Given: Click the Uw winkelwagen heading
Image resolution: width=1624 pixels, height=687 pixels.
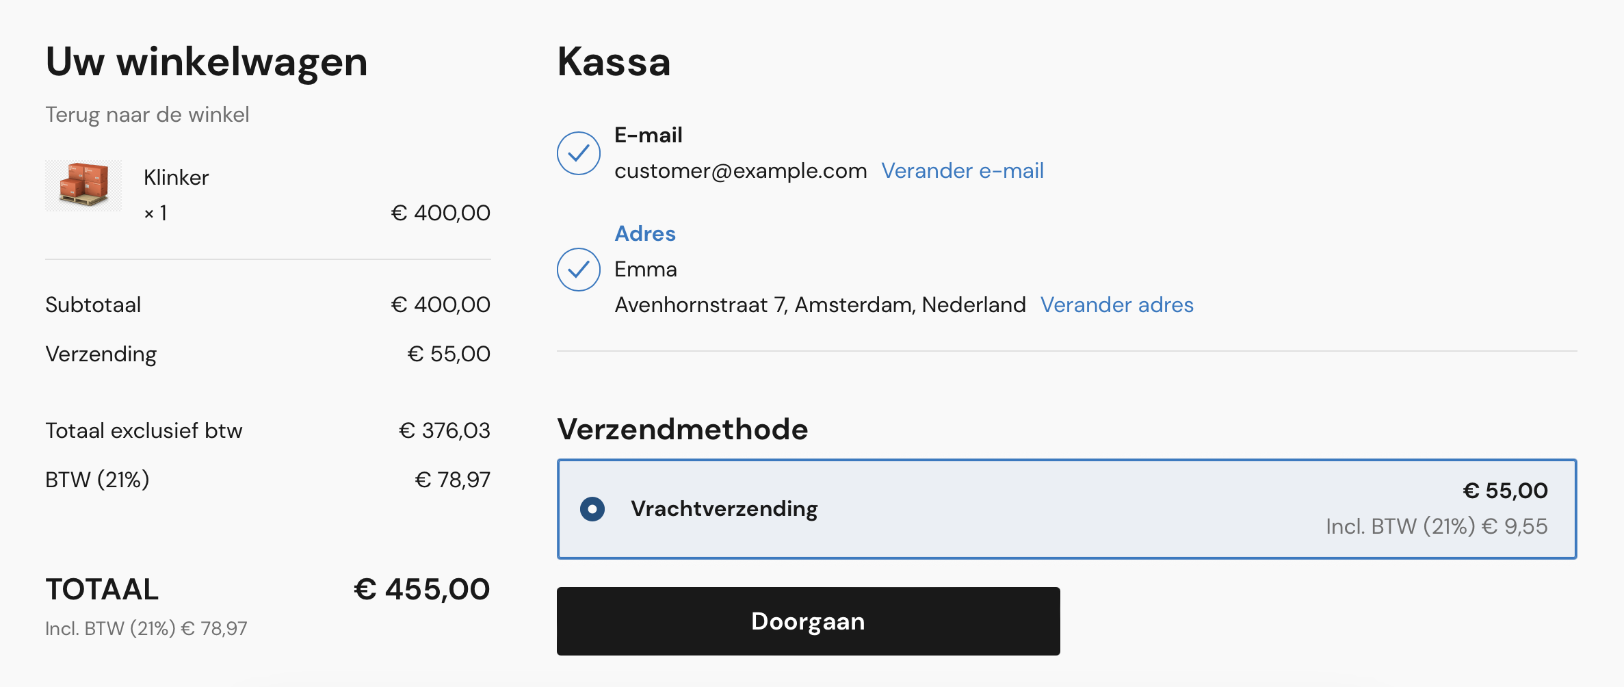Looking at the screenshot, I should (207, 62).
